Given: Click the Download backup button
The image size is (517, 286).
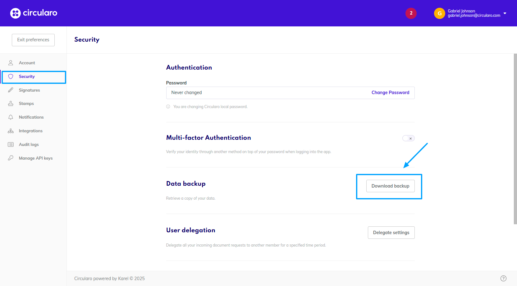Looking at the screenshot, I should point(390,186).
